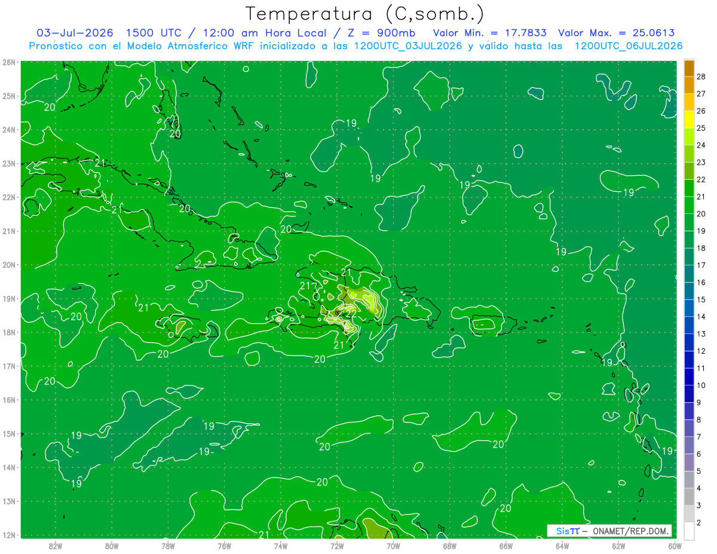Click the legend value 28
Screen dimensions: 717x554
click(x=701, y=76)
